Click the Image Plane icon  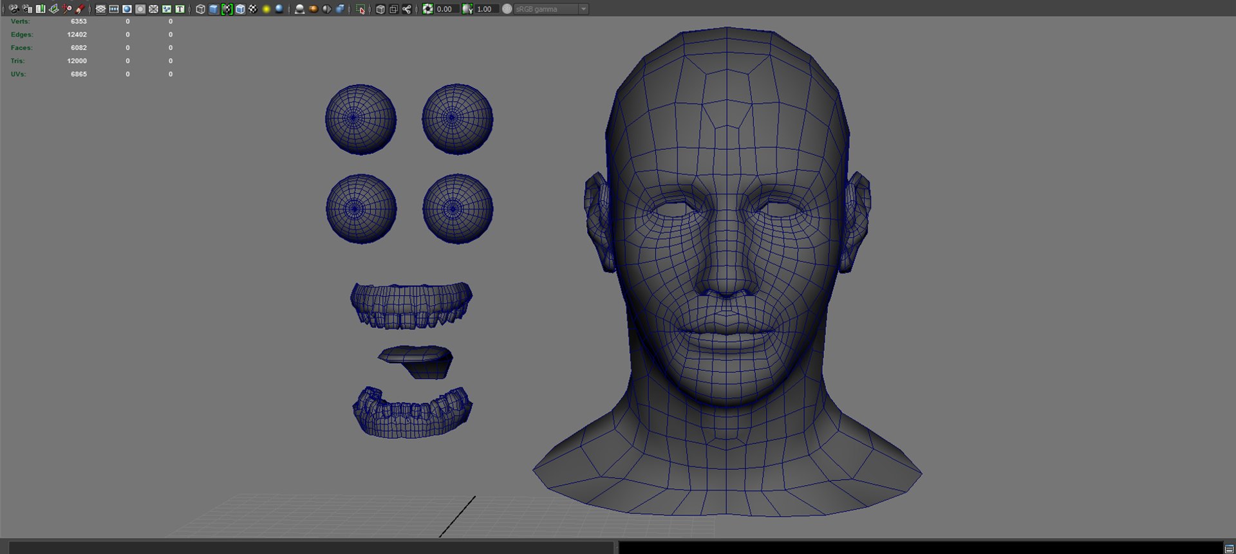[54, 9]
